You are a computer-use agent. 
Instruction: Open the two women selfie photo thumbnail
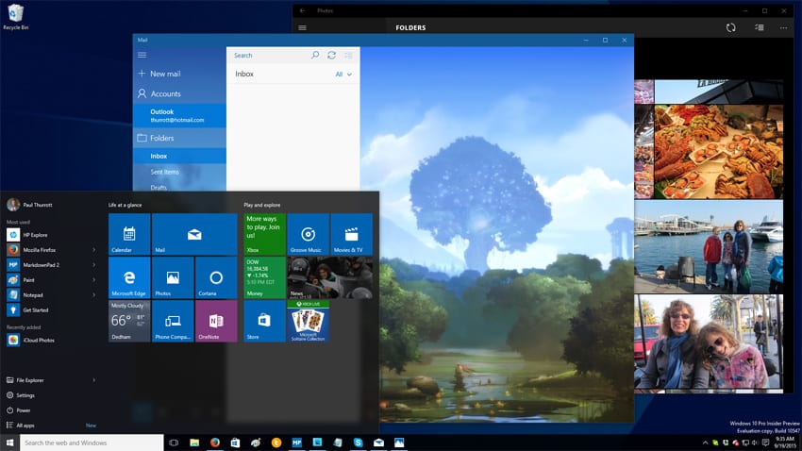(709, 343)
